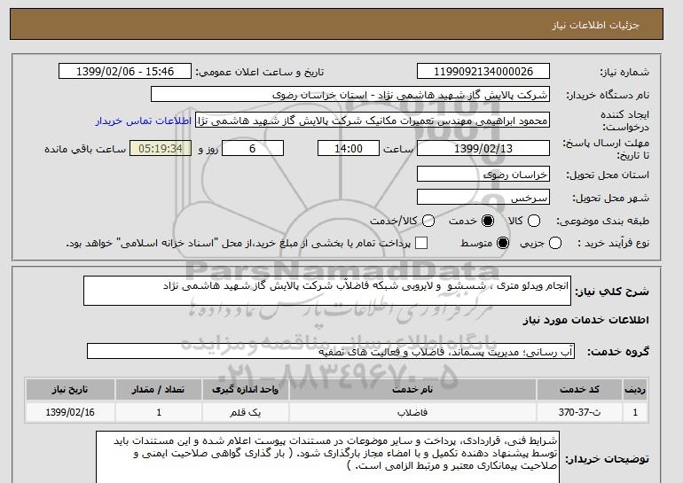Click the response deadline date 1399/02/13
This screenshot has width=683, height=483.
point(483,148)
